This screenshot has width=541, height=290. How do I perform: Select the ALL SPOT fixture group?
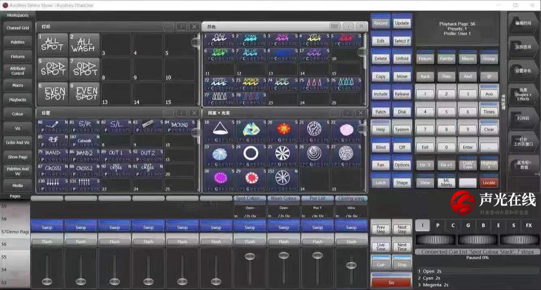click(53, 44)
